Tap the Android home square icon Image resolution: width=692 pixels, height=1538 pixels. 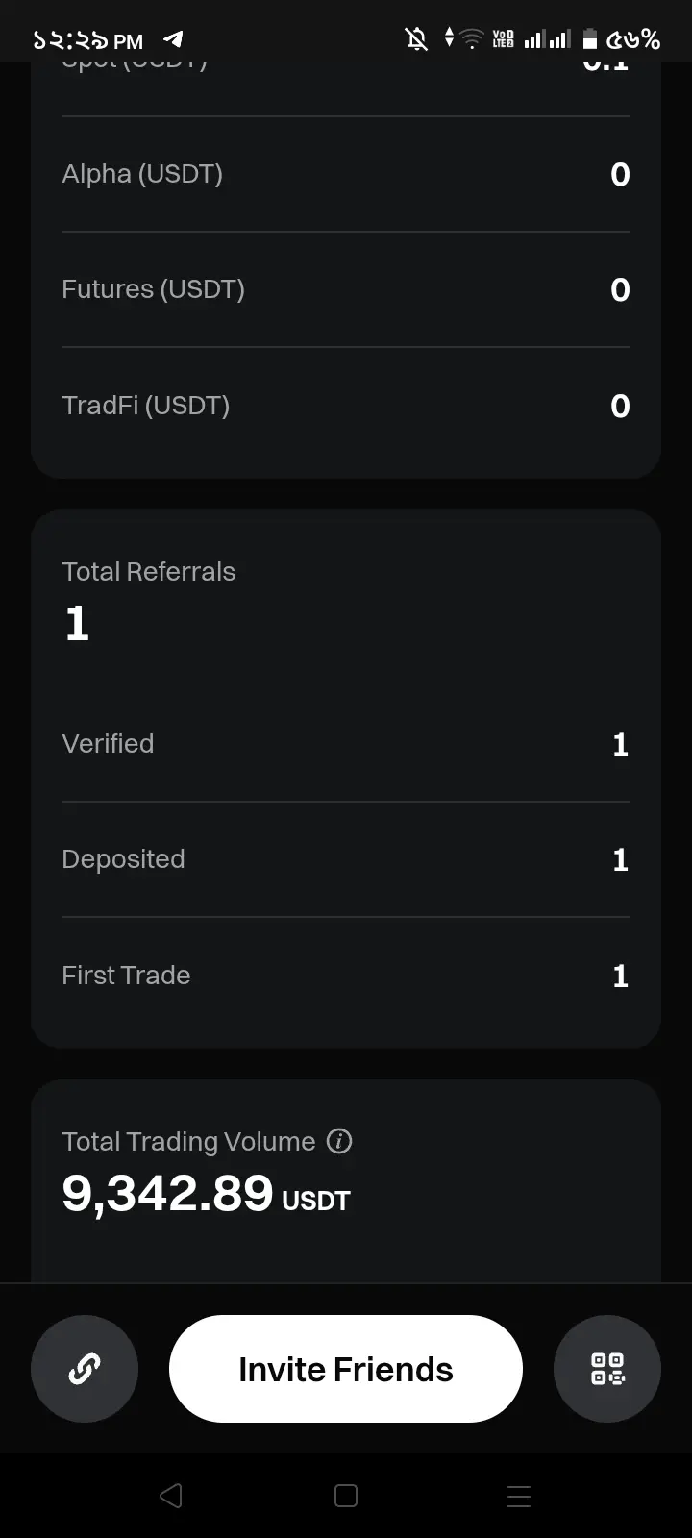(346, 1496)
